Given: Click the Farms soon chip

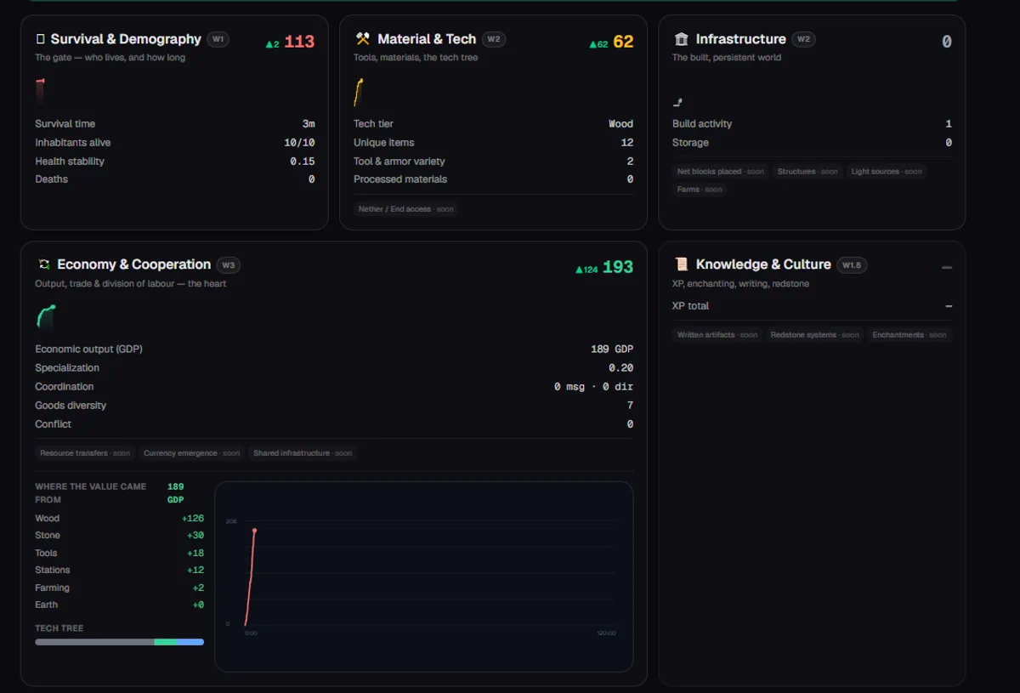Looking at the screenshot, I should point(700,190).
